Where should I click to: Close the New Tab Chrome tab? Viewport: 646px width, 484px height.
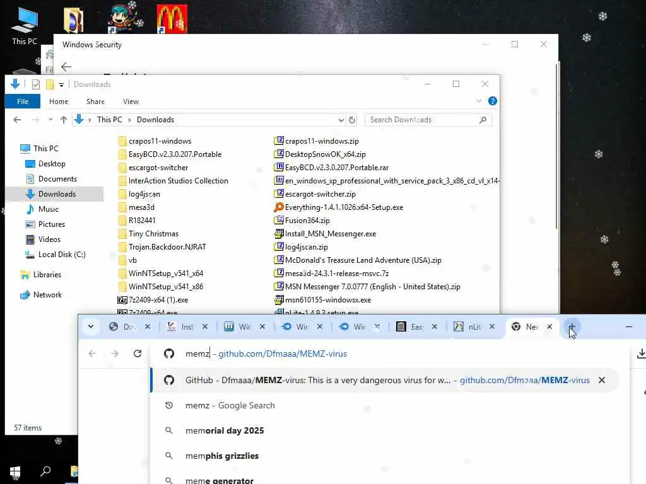(549, 327)
